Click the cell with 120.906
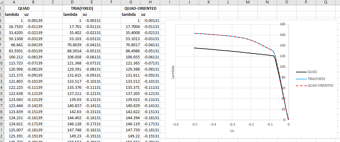The height and width of the screenshot is (142, 340). click(x=14, y=69)
